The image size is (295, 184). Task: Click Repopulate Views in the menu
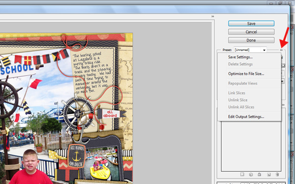(x=242, y=83)
